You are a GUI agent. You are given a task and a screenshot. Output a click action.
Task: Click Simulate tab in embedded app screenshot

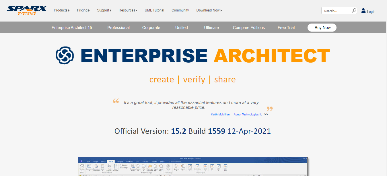click(x=145, y=162)
